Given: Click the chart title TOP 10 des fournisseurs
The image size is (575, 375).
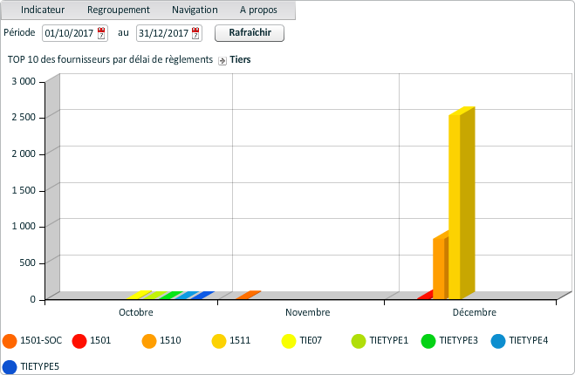Looking at the screenshot, I should 110,60.
